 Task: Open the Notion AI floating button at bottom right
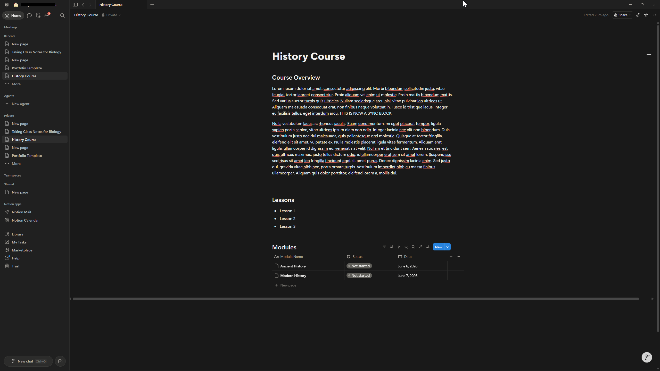point(647,357)
